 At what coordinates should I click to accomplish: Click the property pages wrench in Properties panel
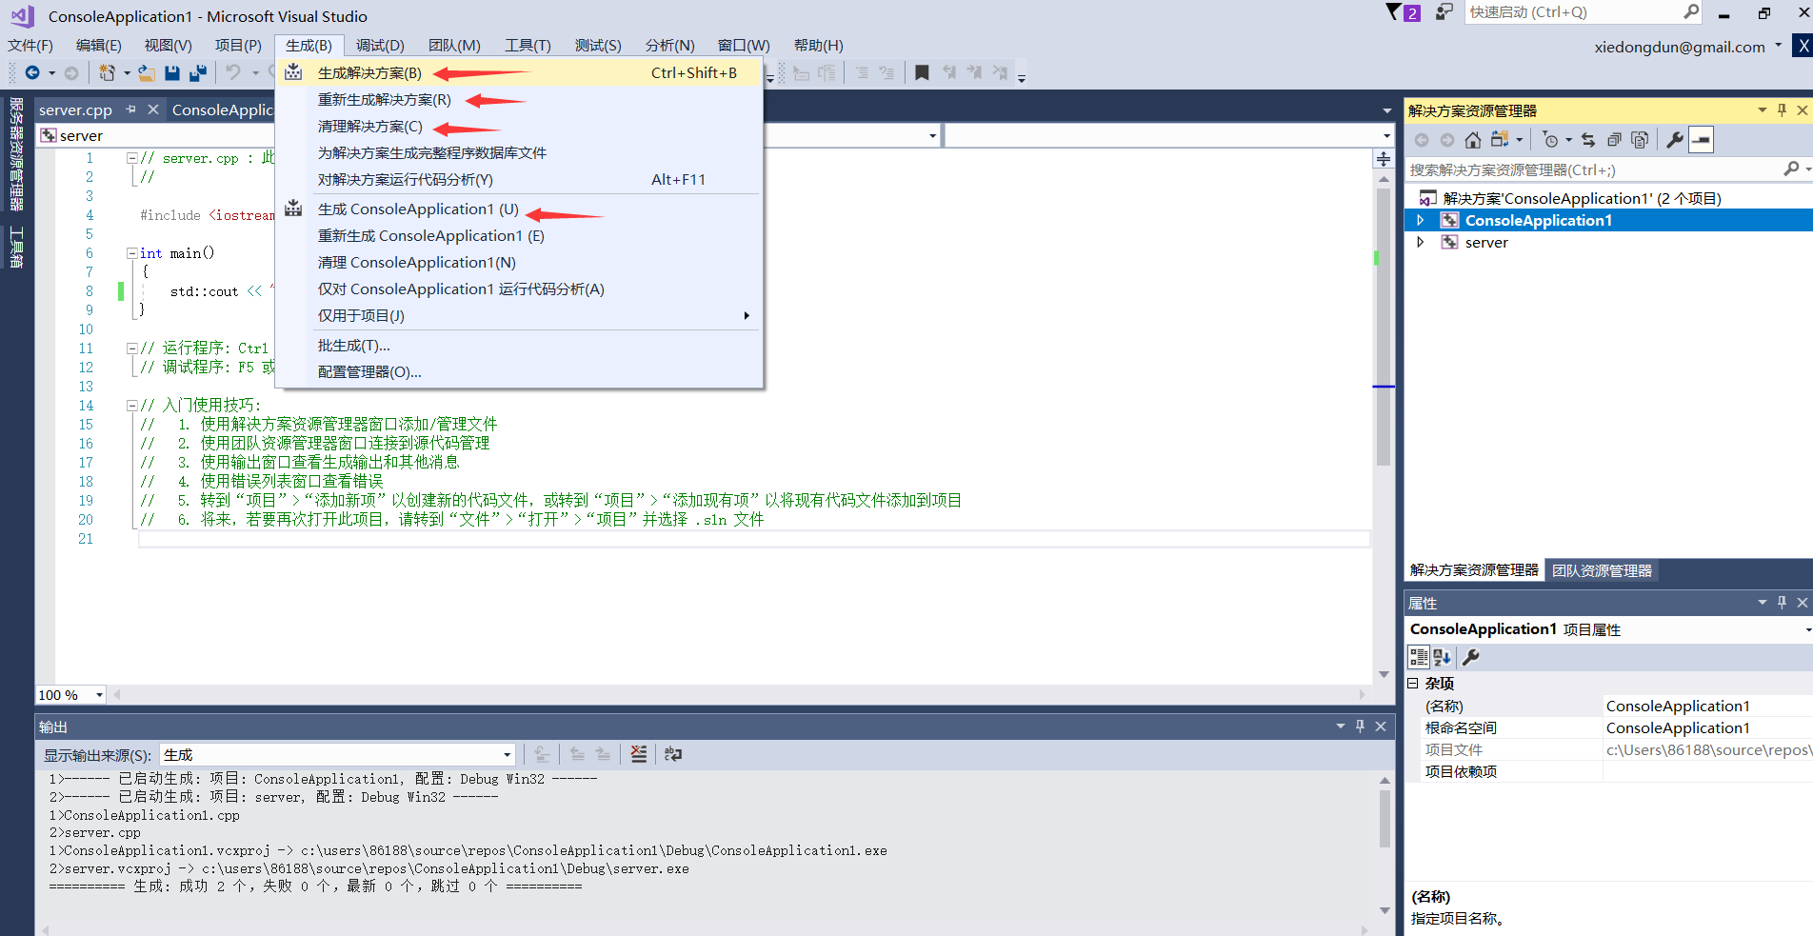point(1471,657)
